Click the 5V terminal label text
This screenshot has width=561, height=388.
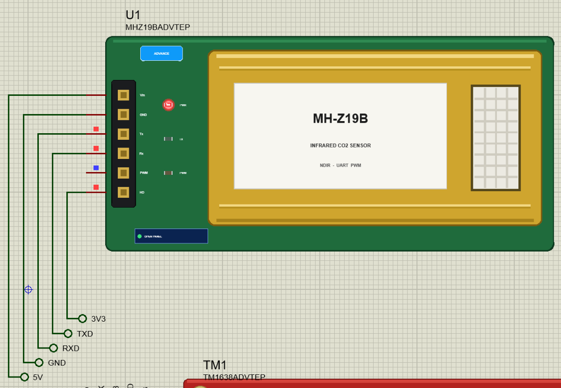pos(38,377)
